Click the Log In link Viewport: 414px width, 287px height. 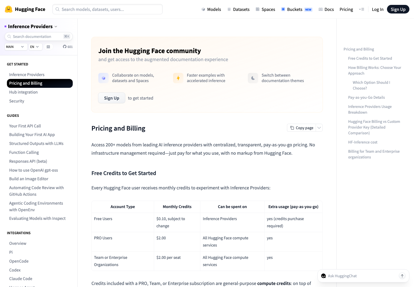(x=377, y=9)
